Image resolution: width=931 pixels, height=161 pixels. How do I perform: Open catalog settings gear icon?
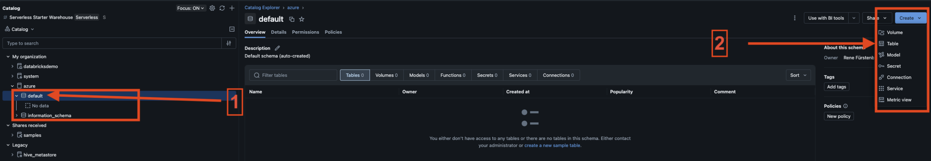tap(212, 8)
